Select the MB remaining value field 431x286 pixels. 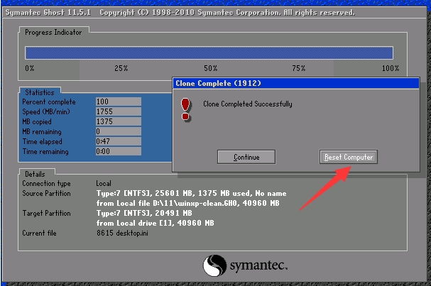pyautogui.click(x=119, y=131)
